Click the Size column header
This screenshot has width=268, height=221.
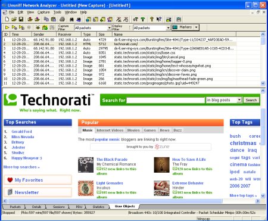pos(104,35)
